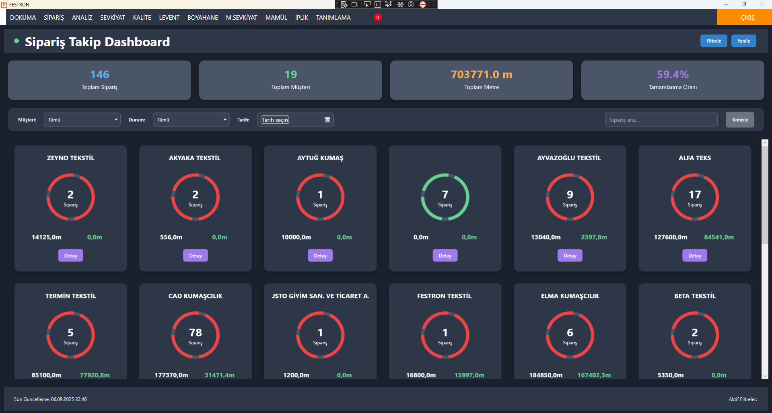Image resolution: width=772 pixels, height=413 pixels.
Task: Click the red no-entry circle icon
Action: coord(423,4)
